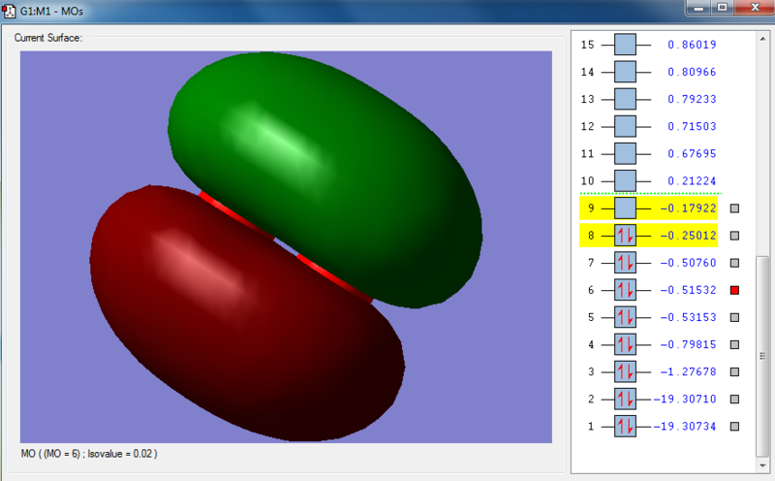Click the scroll up arrow of orbital list
Screen dimensions: 775x481
coord(762,38)
